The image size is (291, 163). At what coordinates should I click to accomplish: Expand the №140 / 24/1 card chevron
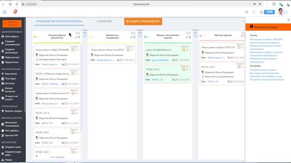click(77, 133)
